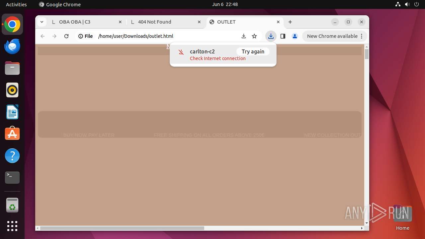The width and height of the screenshot is (425, 239).
Task: Expand the tab search dropdown arrow
Action: 42,22
